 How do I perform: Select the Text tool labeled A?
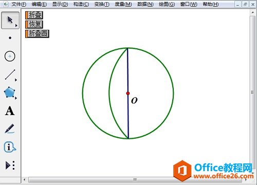pos(10,111)
